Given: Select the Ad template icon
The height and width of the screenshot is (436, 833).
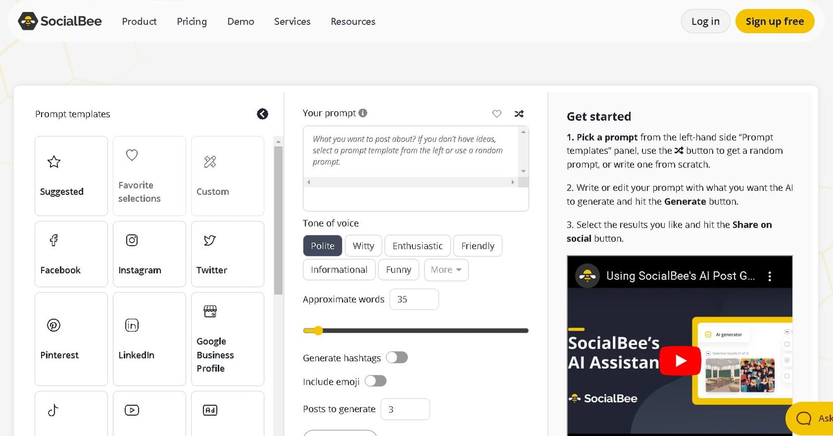Looking at the screenshot, I should click(x=210, y=410).
